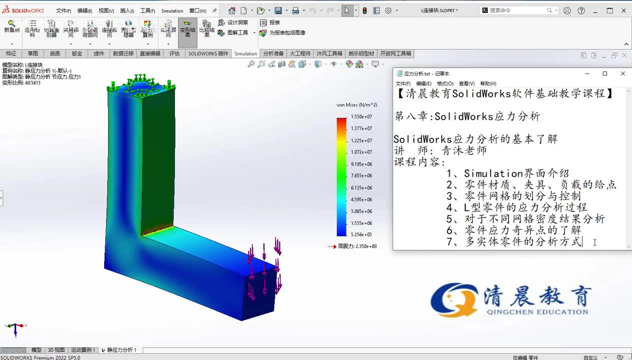The width and height of the screenshot is (632, 360).
Task: Open the 文件(F) menu in SolidWorks
Action: pos(63,11)
